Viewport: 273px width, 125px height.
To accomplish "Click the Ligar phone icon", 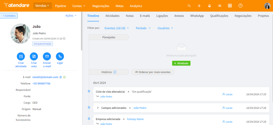I will click(x=60, y=56).
